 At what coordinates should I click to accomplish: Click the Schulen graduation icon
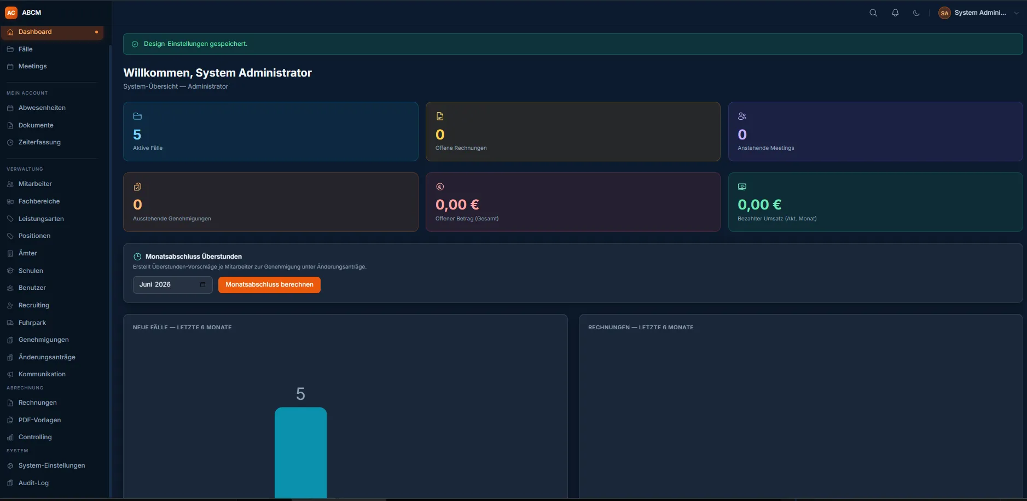coord(10,271)
